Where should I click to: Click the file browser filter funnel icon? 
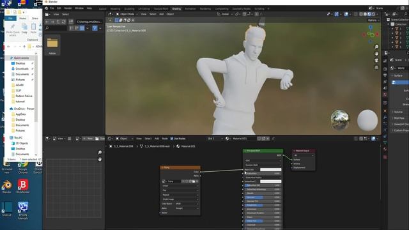pos(95,28)
